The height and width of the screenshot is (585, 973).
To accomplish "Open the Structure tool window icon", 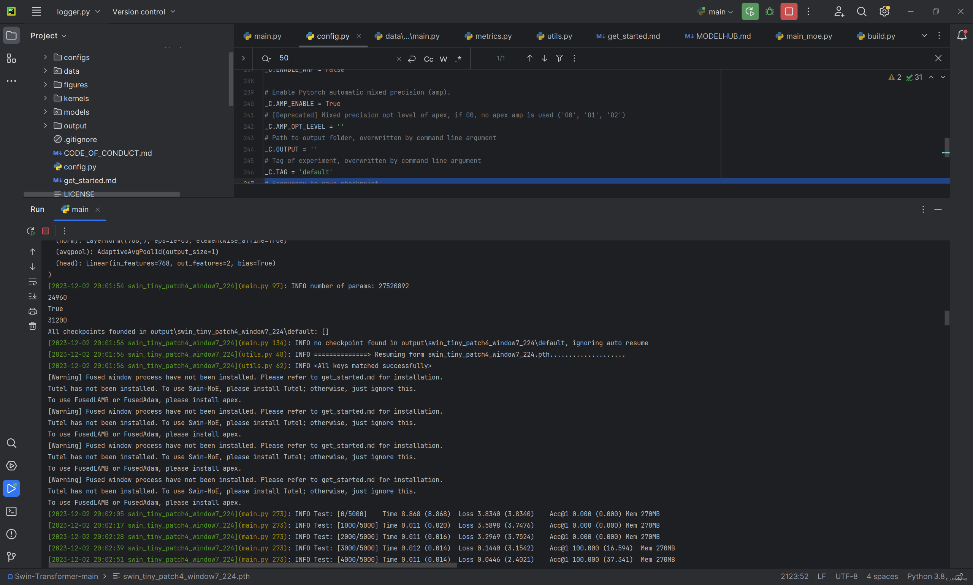I will click(x=11, y=58).
